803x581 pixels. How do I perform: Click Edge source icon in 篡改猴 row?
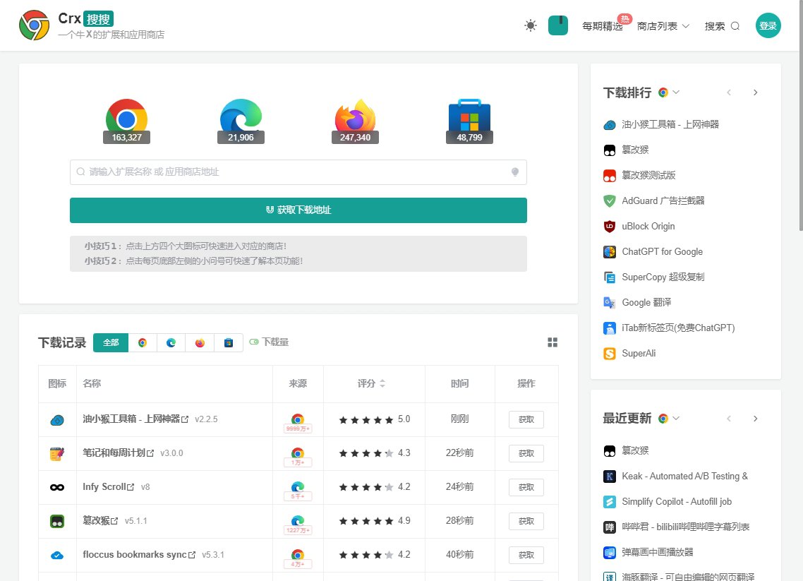coord(298,520)
